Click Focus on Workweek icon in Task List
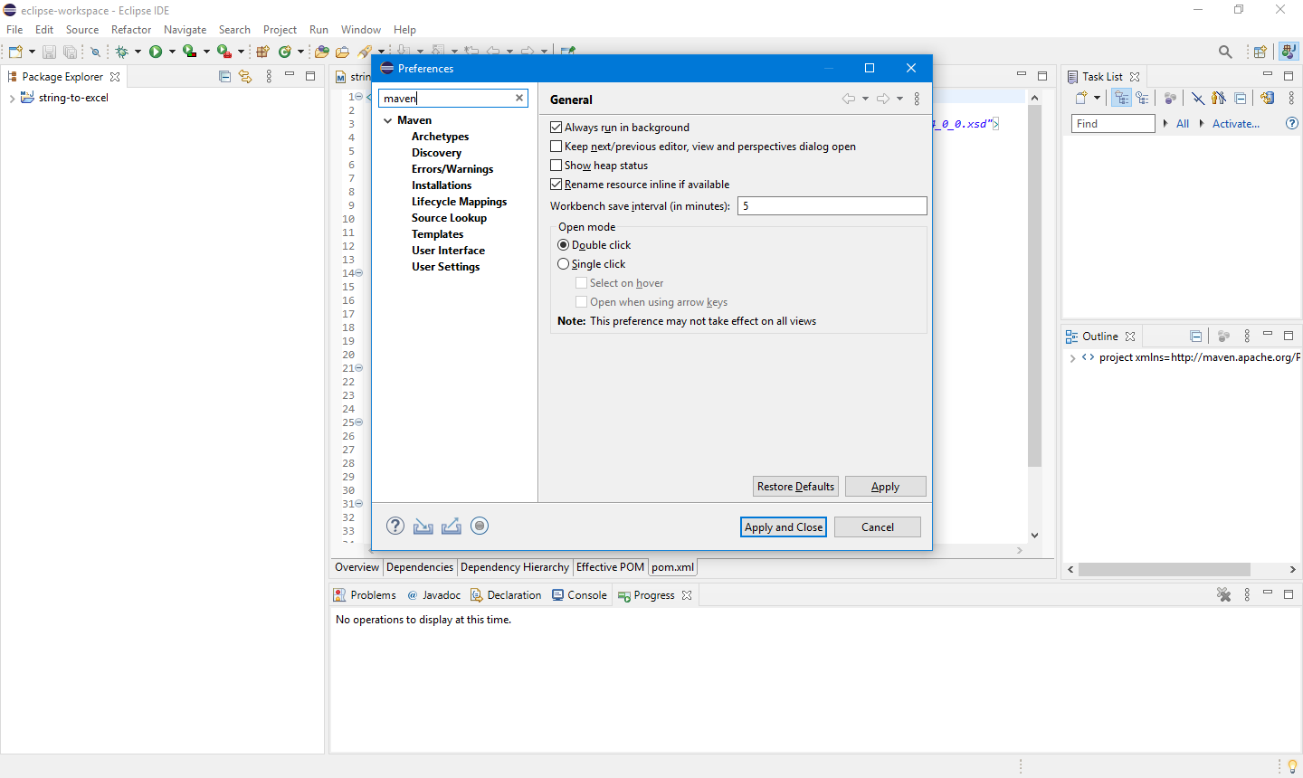 [x=1170, y=98]
